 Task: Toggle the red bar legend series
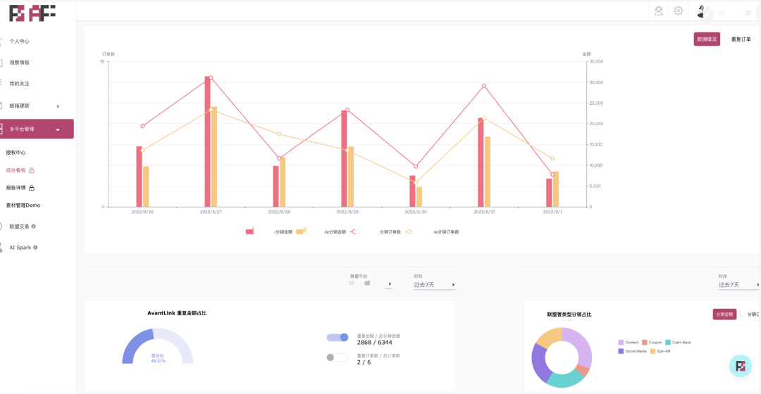pyautogui.click(x=250, y=231)
